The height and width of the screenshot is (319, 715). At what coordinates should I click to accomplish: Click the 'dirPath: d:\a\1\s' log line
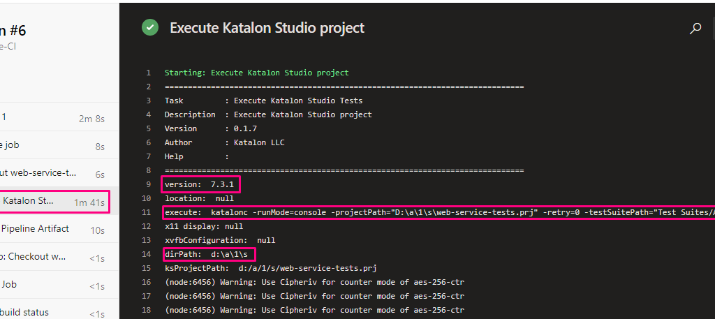coord(209,254)
